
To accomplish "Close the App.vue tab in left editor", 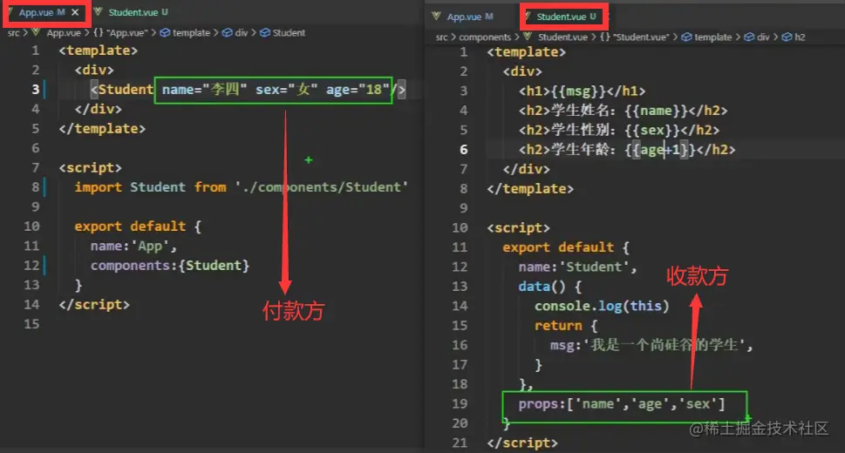I will click(x=75, y=12).
